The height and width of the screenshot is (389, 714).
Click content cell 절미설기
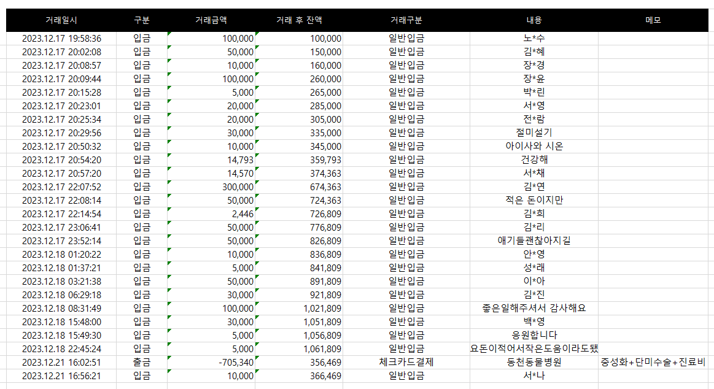[534, 133]
